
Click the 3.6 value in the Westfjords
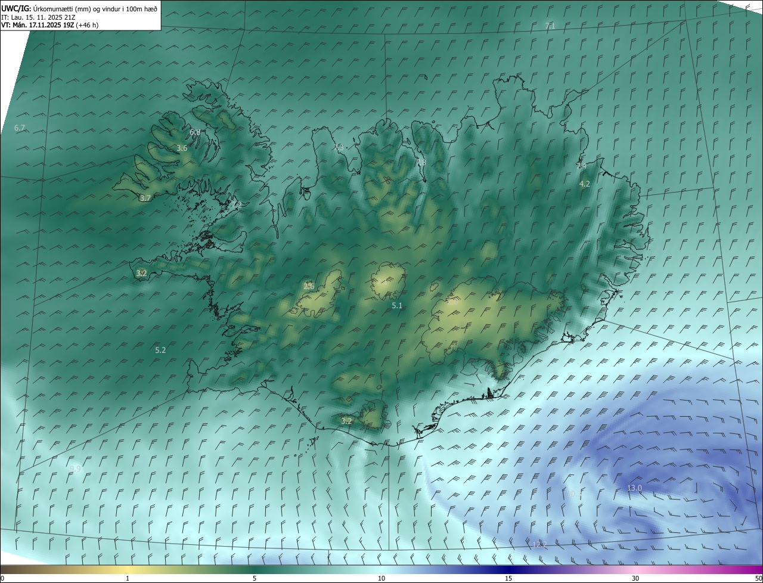pyautogui.click(x=182, y=148)
